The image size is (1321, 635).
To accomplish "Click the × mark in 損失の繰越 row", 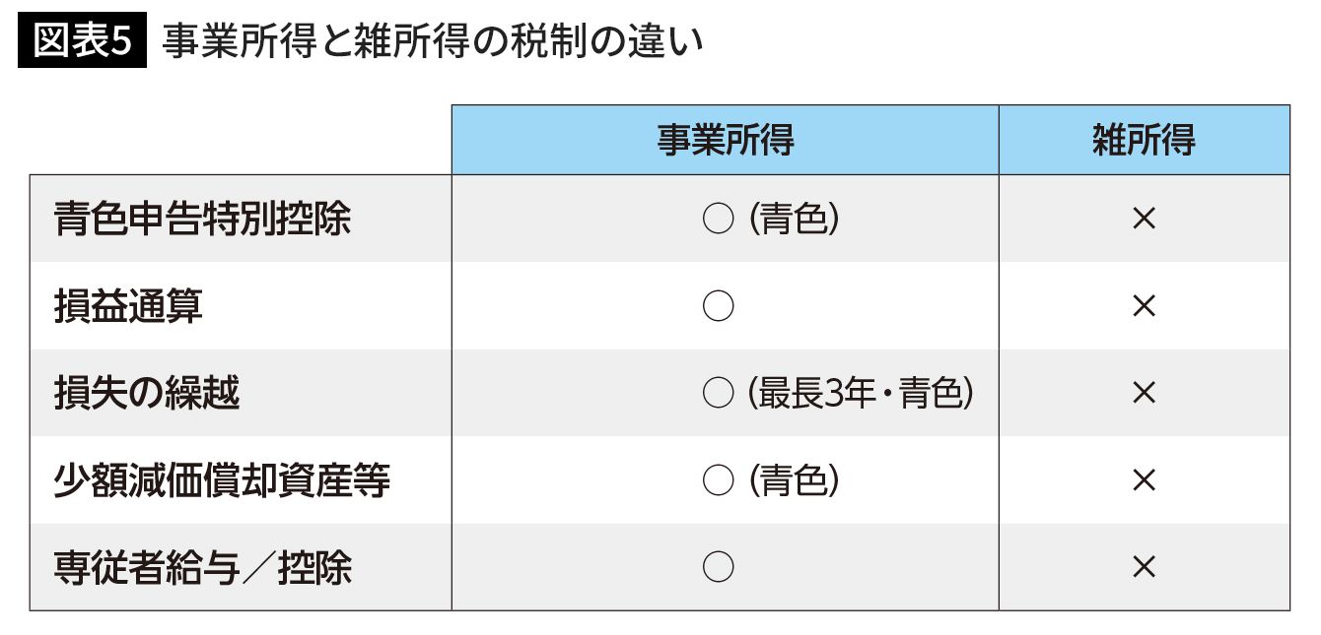I will tap(1144, 394).
